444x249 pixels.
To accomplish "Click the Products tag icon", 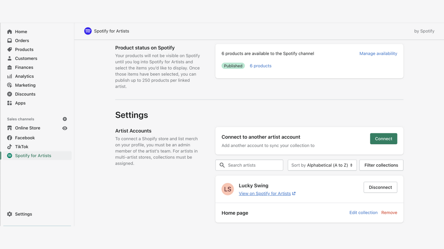I will click(x=10, y=49).
